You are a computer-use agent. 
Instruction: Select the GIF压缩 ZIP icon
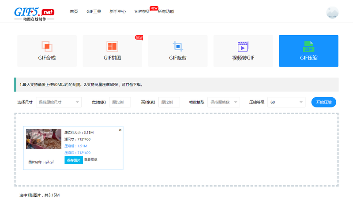308,47
